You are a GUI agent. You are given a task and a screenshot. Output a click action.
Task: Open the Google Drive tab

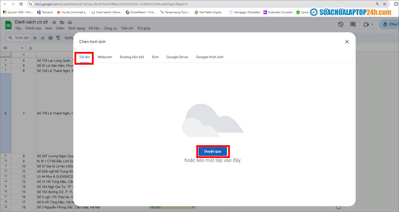[x=177, y=57]
